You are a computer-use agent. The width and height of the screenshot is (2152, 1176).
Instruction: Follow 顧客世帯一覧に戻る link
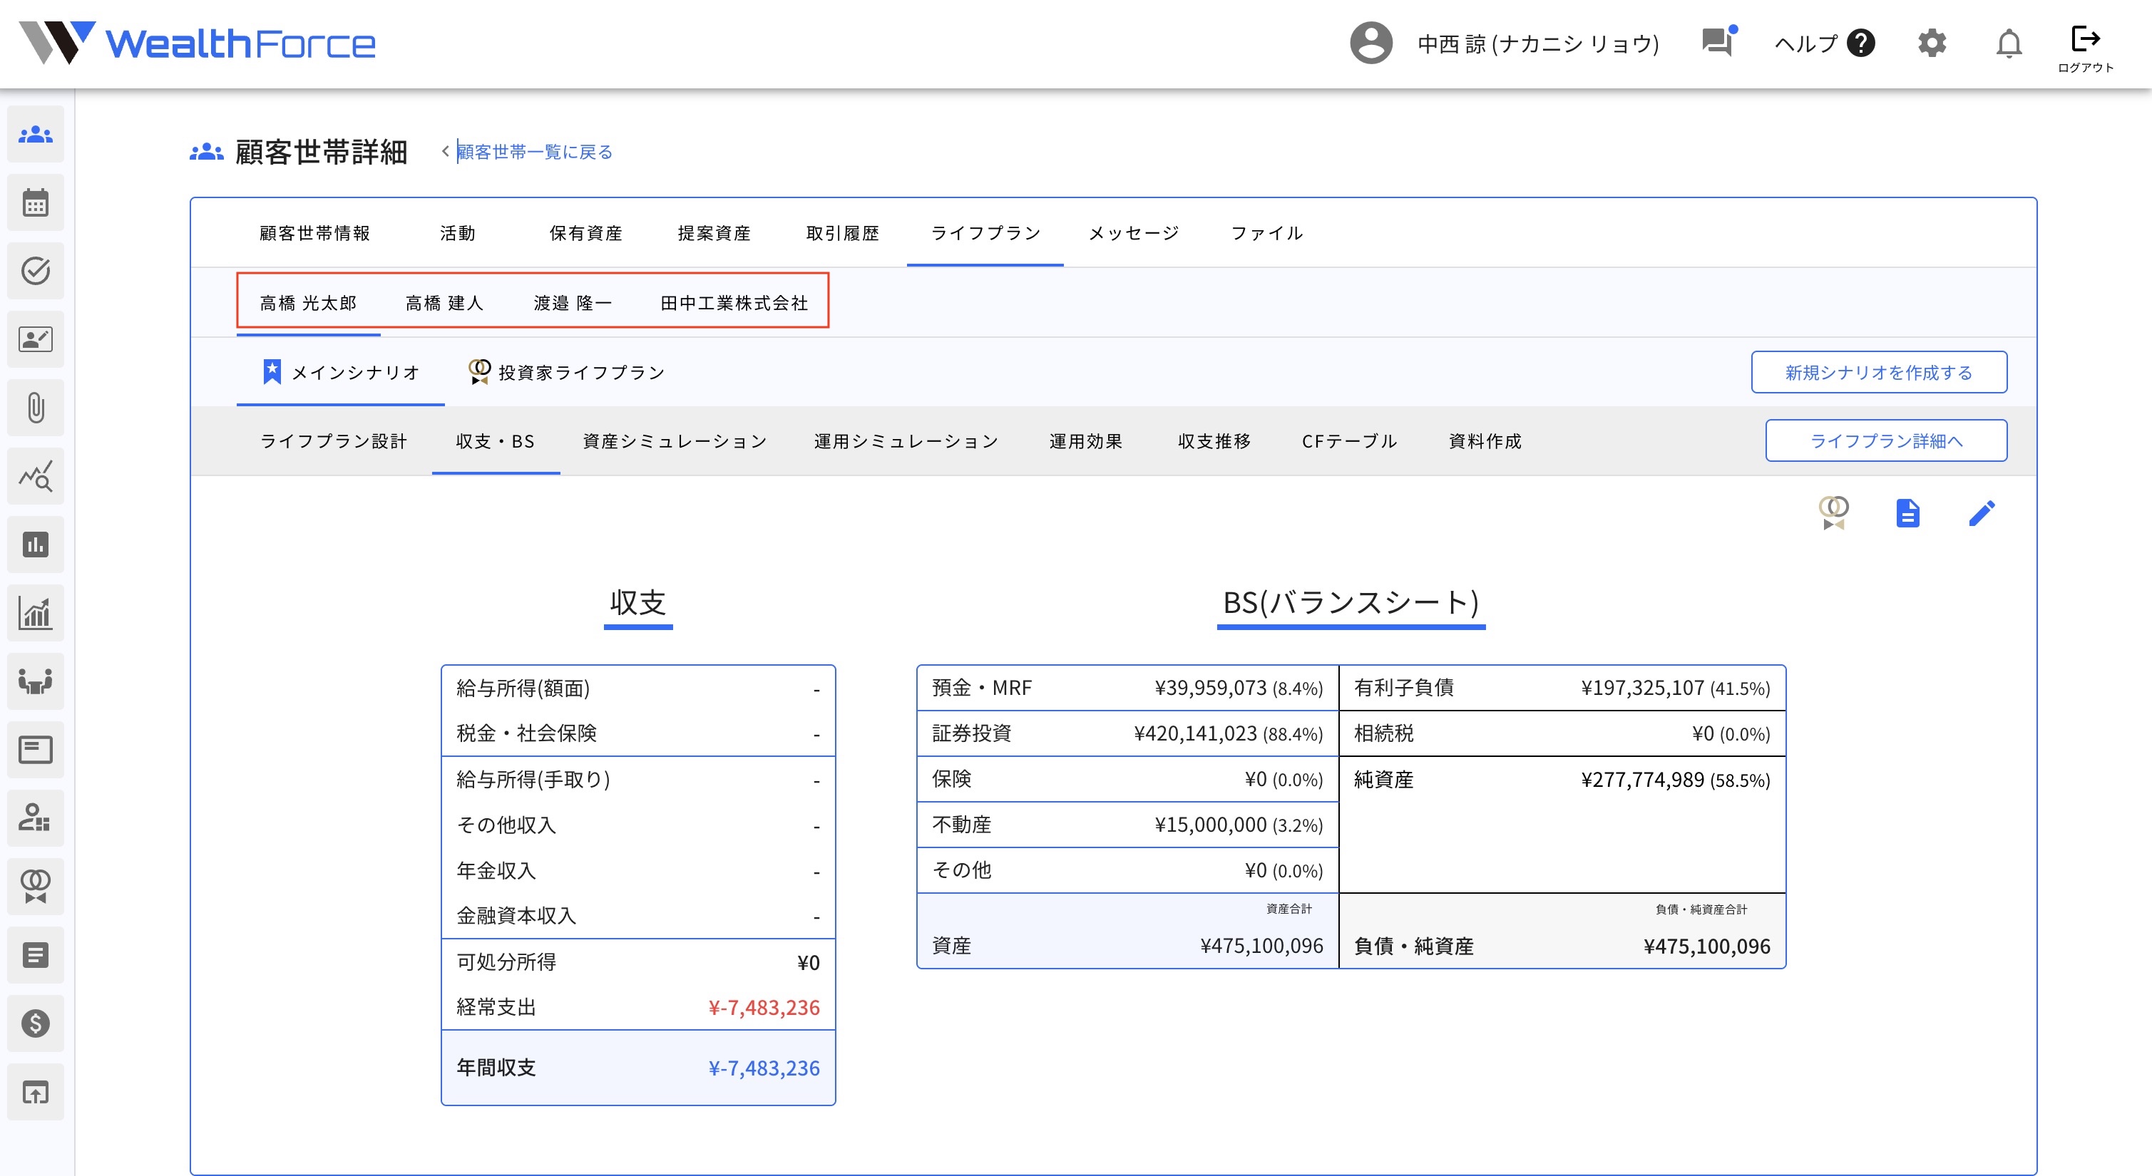click(x=535, y=152)
